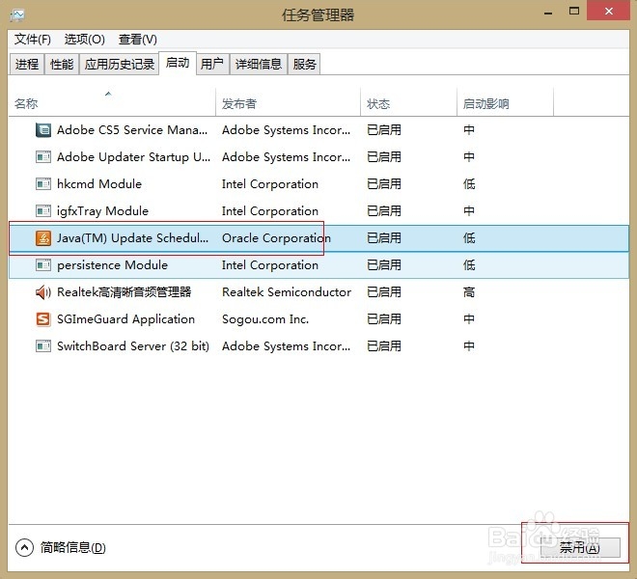Click 已启用 status in hkcmd Module row
The image size is (637, 579).
coord(384,184)
